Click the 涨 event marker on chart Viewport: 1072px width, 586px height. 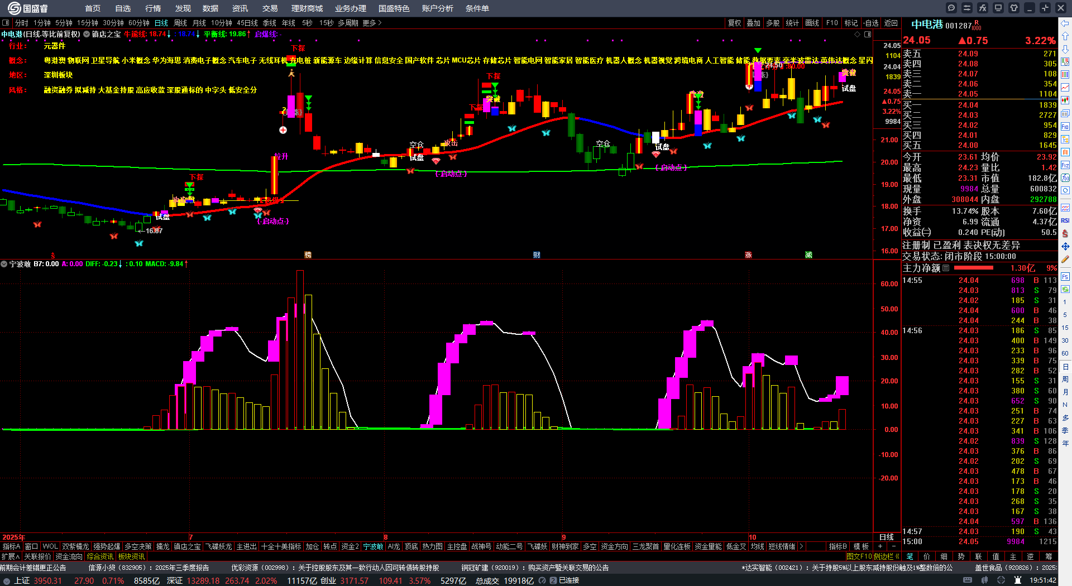(x=748, y=254)
